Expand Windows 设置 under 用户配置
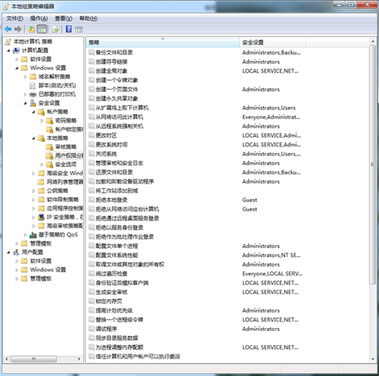379x376 pixels. pyautogui.click(x=17, y=270)
